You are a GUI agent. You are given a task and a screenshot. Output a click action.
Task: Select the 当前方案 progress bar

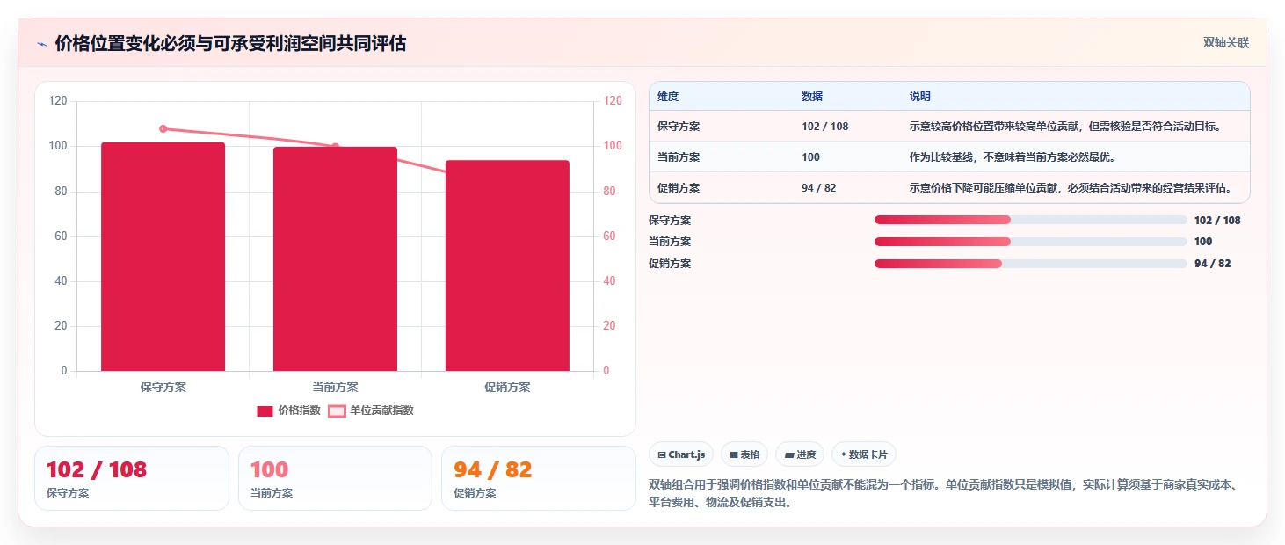(1030, 242)
